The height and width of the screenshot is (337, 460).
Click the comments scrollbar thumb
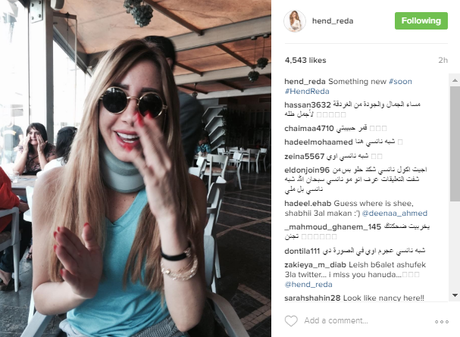(x=455, y=144)
